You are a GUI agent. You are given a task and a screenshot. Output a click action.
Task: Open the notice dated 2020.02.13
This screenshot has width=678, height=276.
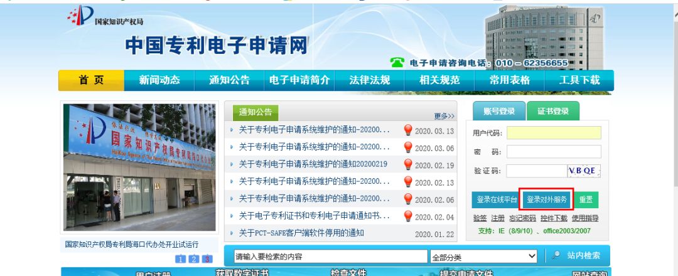point(315,181)
